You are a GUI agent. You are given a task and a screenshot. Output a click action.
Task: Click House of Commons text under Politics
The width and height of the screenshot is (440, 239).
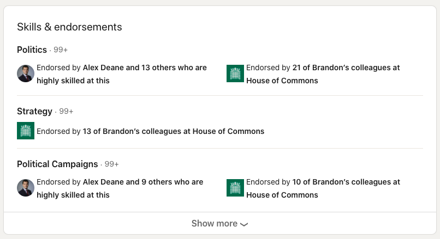pos(282,81)
